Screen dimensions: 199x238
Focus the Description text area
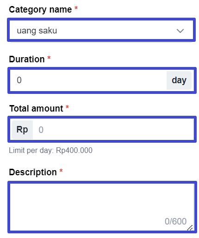click(x=102, y=207)
